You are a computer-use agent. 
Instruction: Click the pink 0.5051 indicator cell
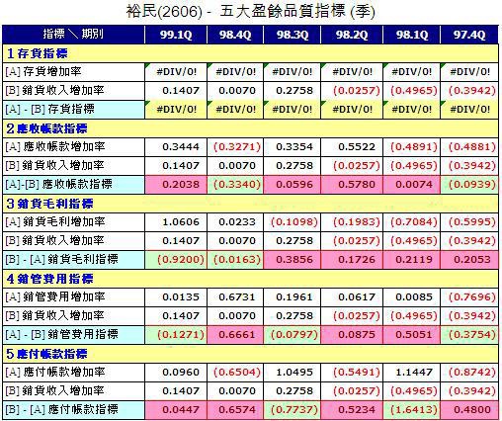412,335
